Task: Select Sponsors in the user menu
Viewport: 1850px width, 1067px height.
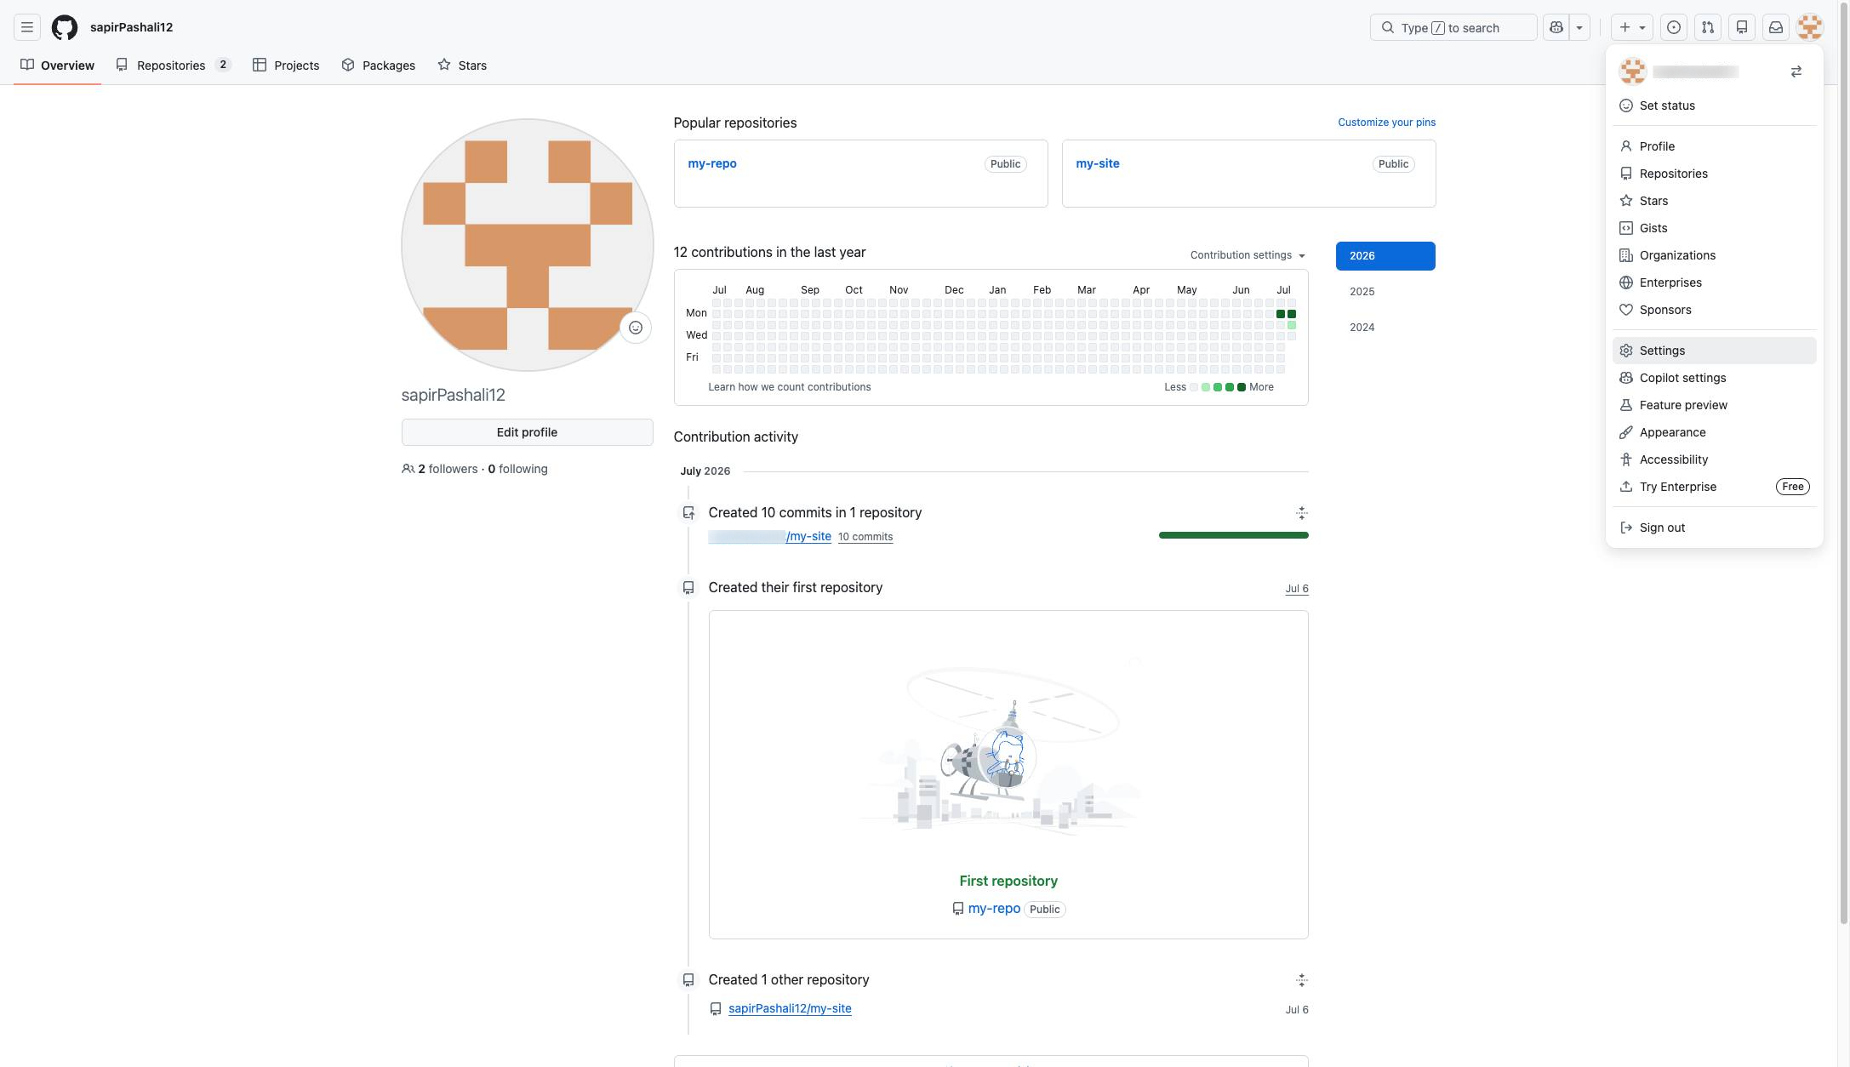Action: tap(1714, 310)
